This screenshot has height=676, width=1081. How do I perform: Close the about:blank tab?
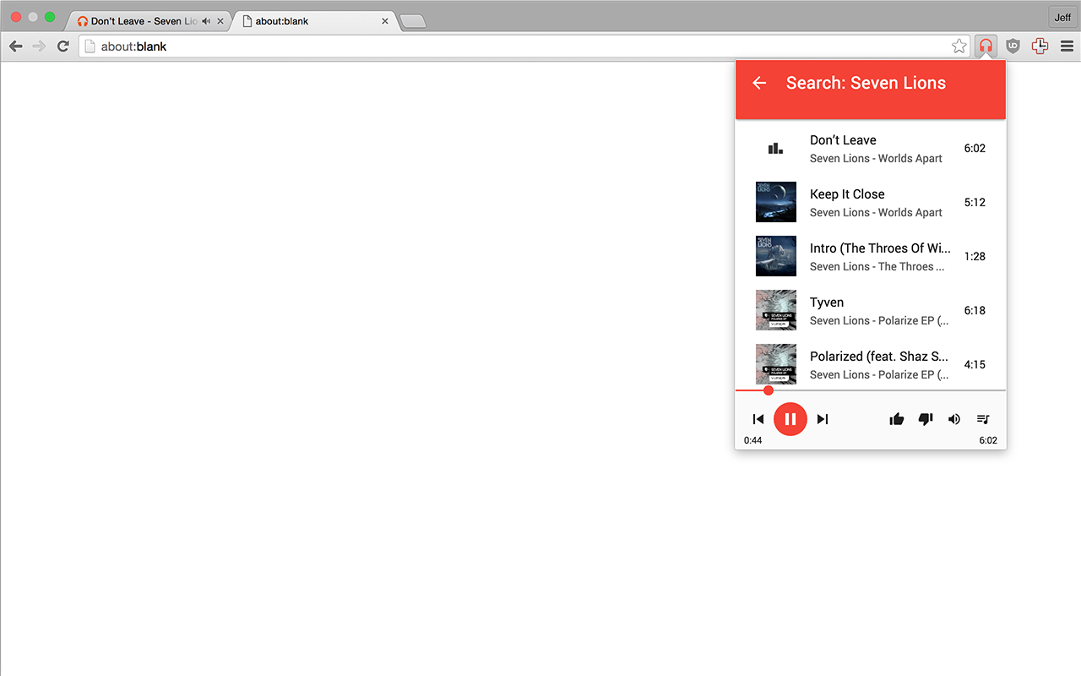(x=385, y=21)
